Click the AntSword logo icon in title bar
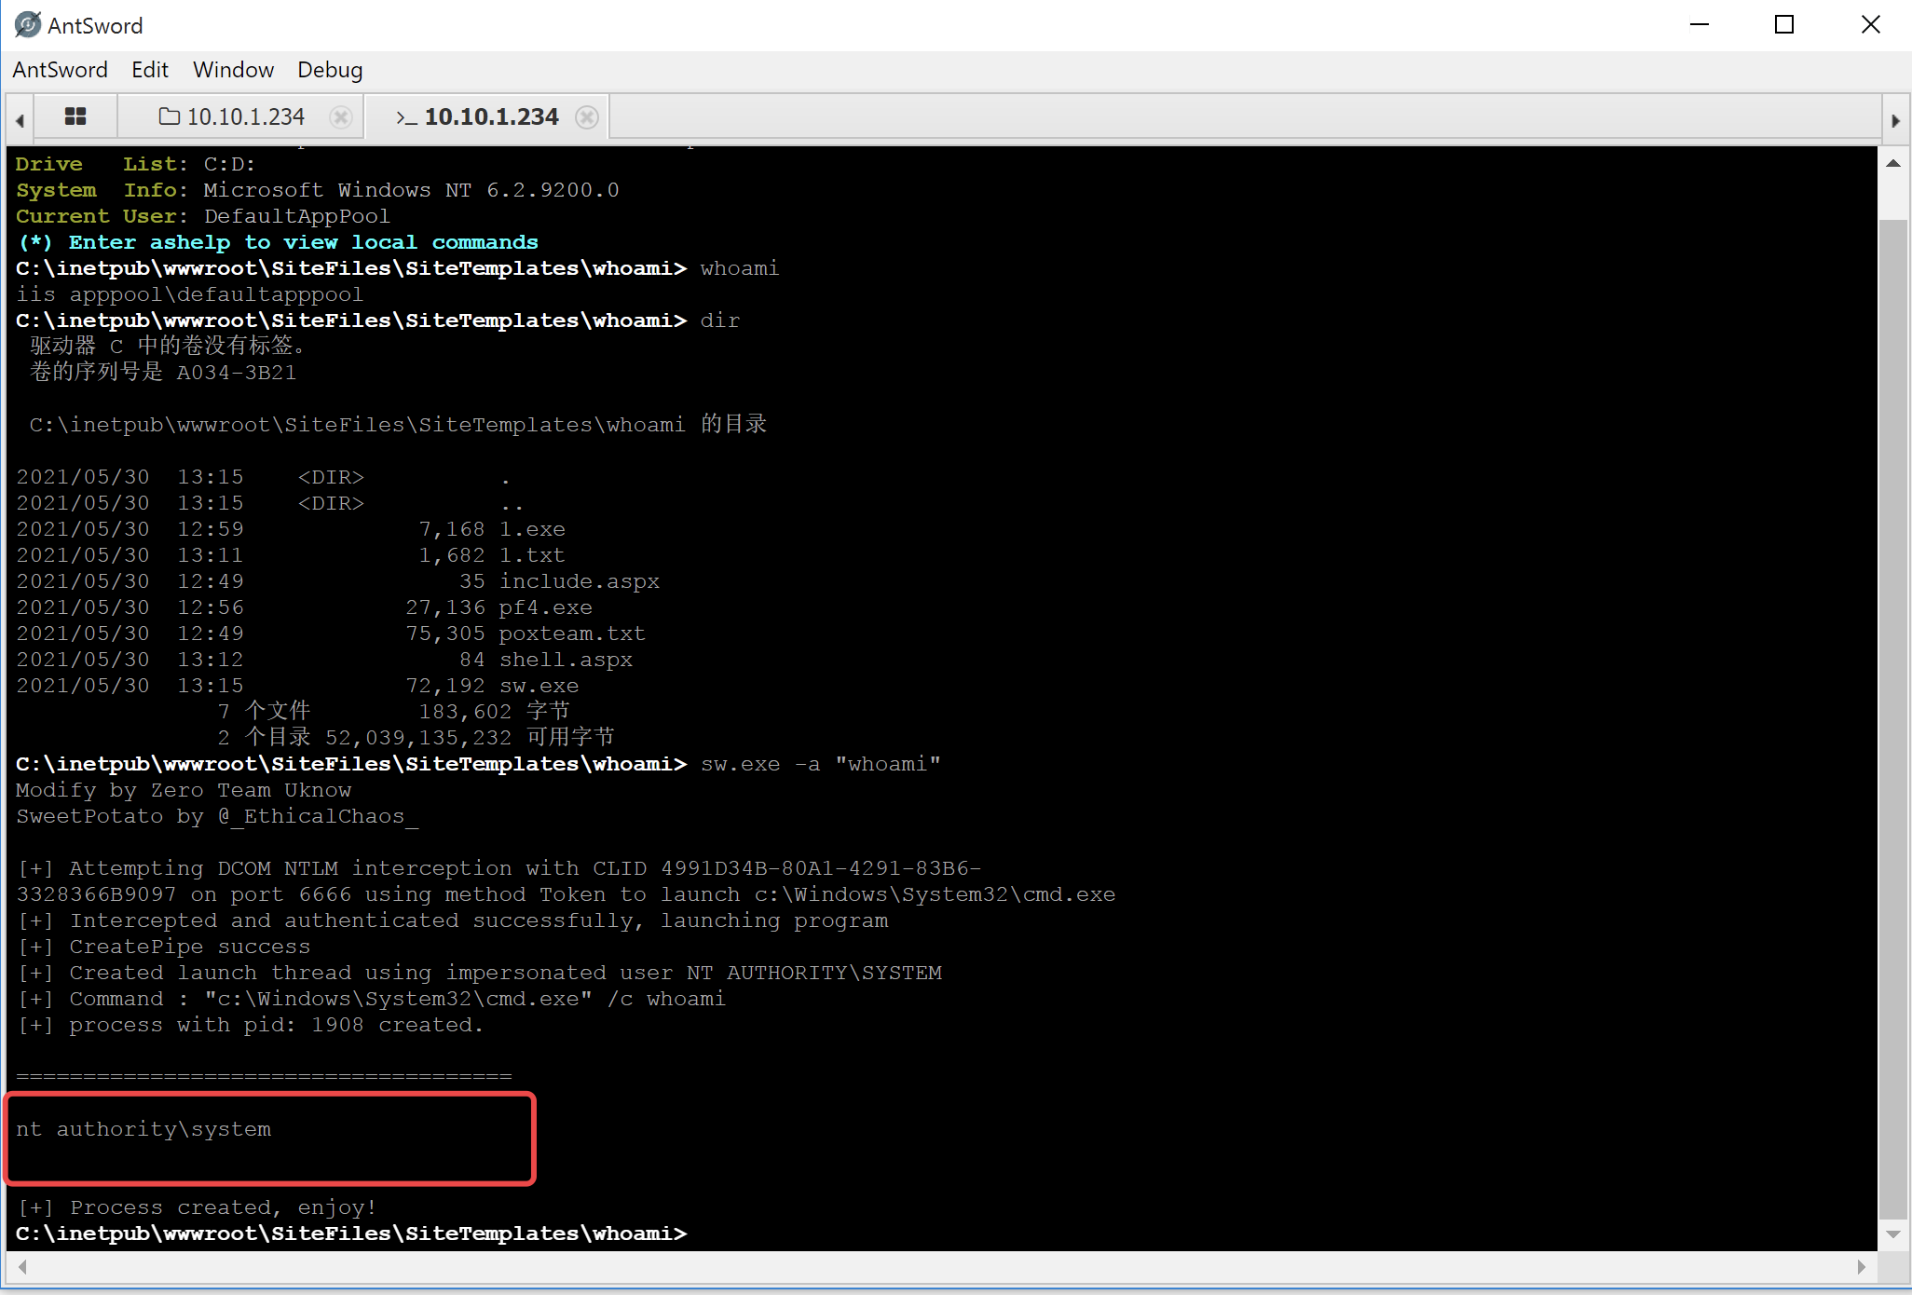 coord(27,25)
